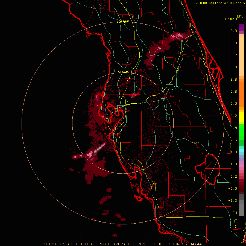Click the 1.0 scale label
The image size is (246, 246).
[234, 164]
